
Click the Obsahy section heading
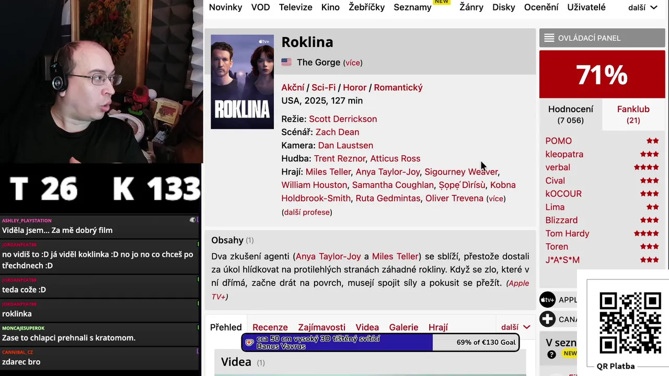[x=227, y=240]
